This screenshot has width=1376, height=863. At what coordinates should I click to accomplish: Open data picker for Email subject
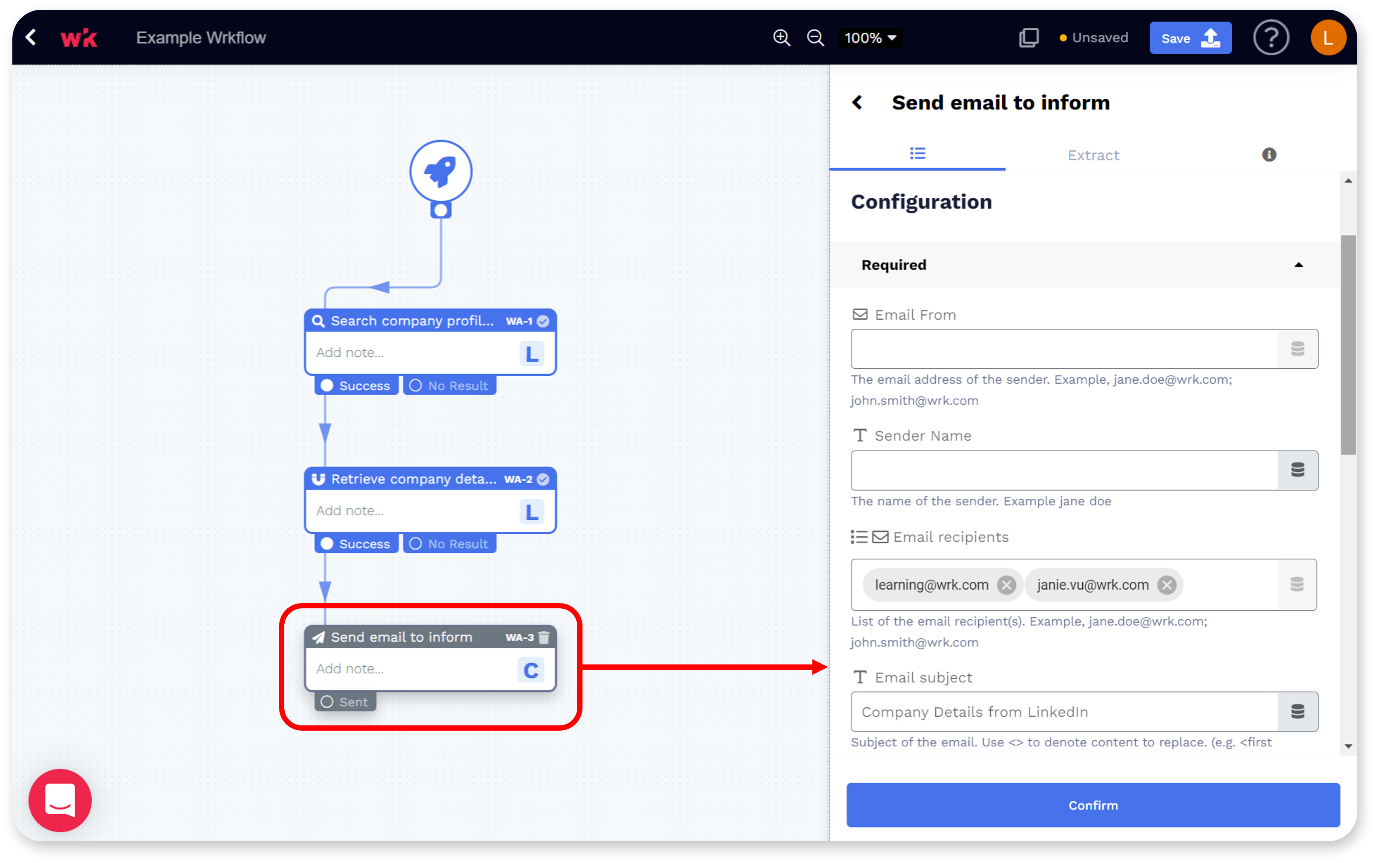pyautogui.click(x=1298, y=712)
